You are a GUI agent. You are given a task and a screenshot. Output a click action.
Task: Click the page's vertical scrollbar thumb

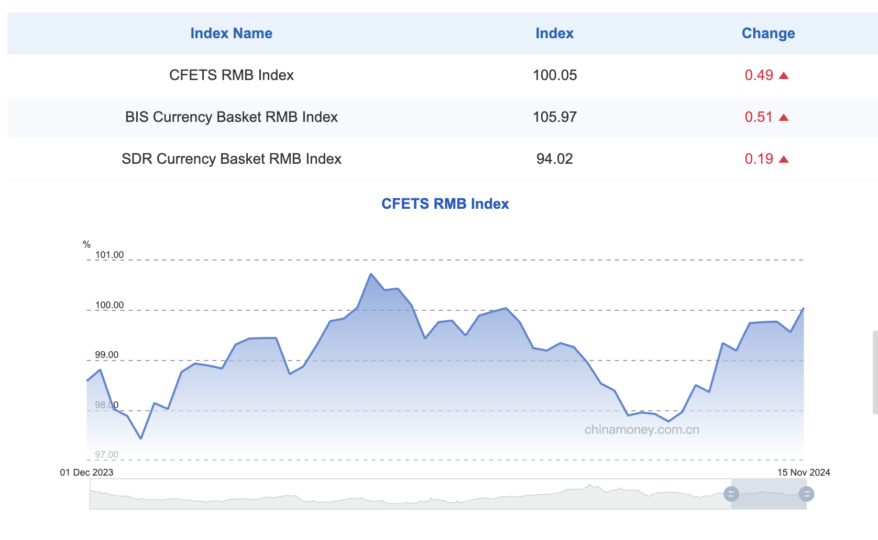point(875,372)
